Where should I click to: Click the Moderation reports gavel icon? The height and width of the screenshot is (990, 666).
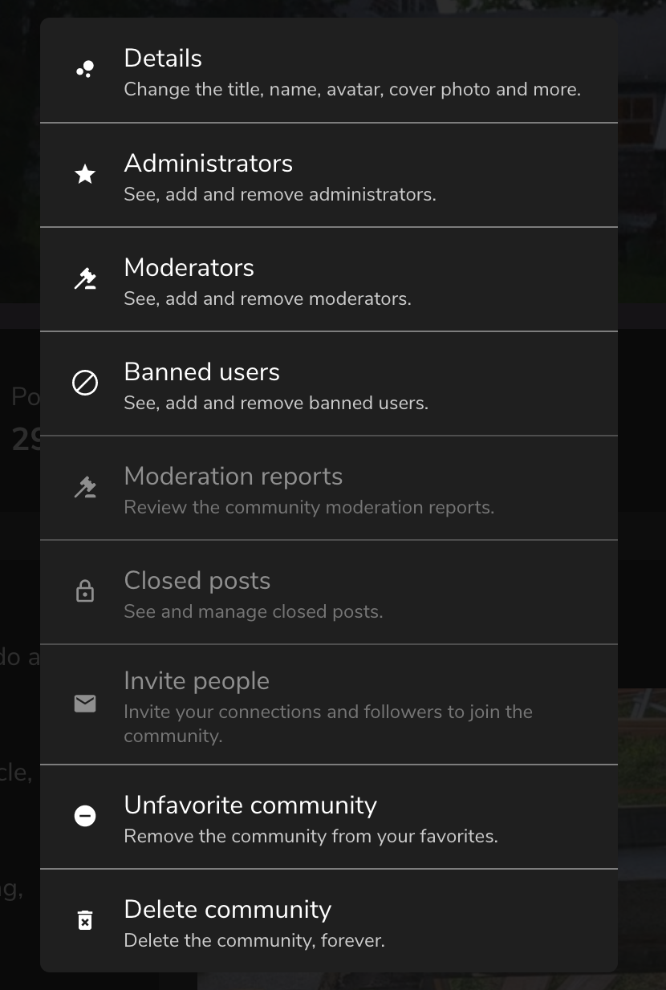pos(85,487)
